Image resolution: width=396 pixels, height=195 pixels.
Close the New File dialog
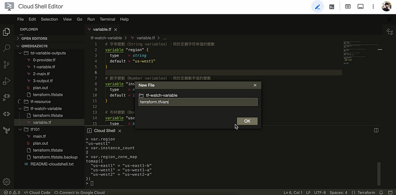pos(255,85)
